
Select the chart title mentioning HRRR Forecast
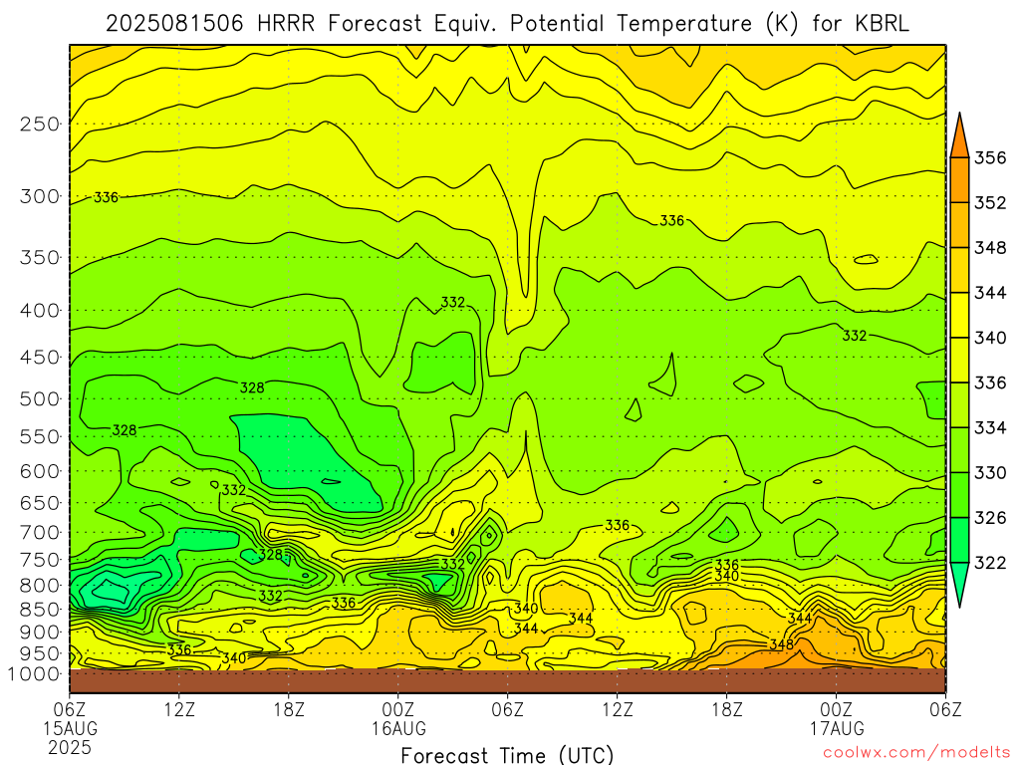pos(507,24)
